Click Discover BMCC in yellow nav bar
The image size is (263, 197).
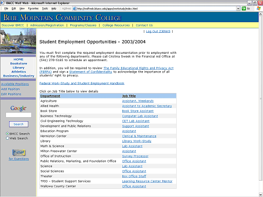[x=13, y=25]
